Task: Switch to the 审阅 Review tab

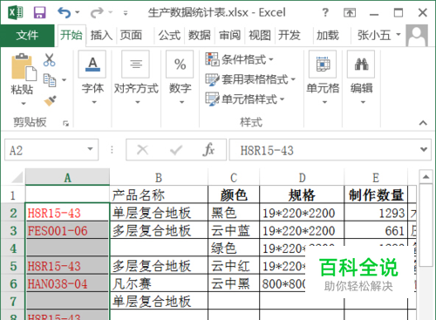Action: [229, 36]
